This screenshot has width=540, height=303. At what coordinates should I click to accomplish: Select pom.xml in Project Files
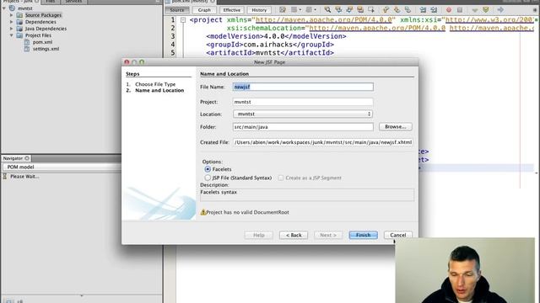pyautogui.click(x=43, y=42)
